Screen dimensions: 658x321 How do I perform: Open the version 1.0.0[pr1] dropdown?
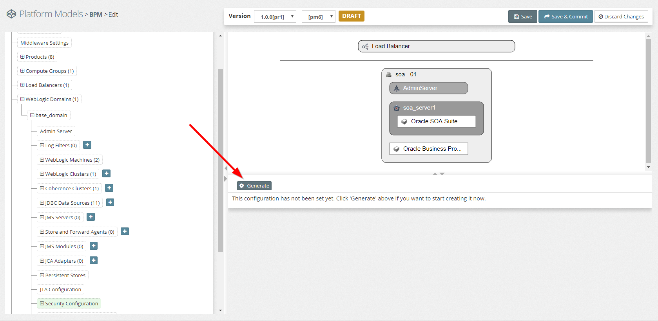tap(275, 17)
